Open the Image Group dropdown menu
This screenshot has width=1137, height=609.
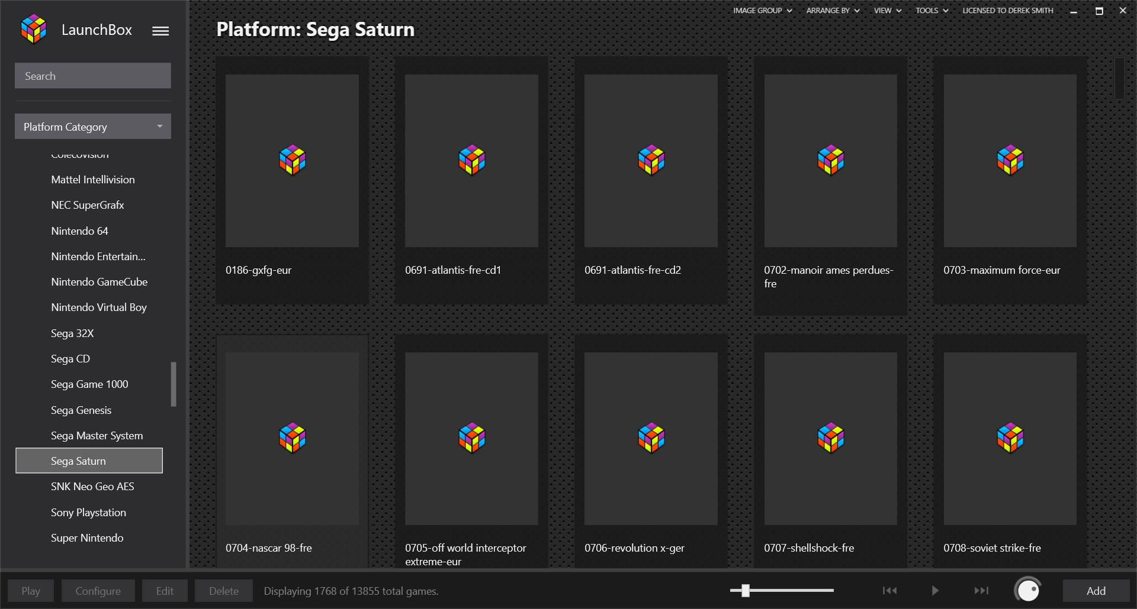[762, 11]
